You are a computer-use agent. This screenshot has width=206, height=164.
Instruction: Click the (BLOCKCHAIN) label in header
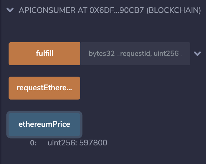174,10
